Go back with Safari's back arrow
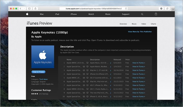The image size is (183, 107). (x=21, y=9)
